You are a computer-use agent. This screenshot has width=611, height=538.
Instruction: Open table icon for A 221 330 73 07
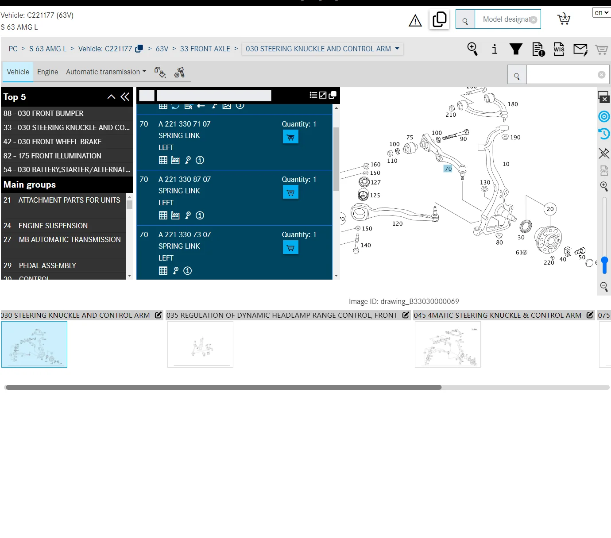(163, 271)
